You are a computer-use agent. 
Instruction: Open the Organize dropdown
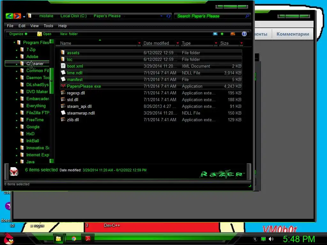pyautogui.click(x=18, y=34)
